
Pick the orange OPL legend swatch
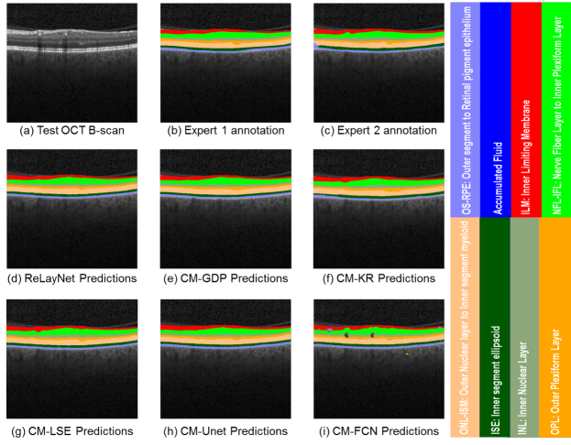coord(555,328)
